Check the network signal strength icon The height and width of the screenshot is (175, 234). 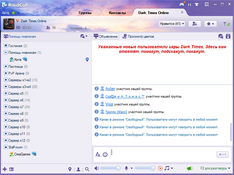227,24
